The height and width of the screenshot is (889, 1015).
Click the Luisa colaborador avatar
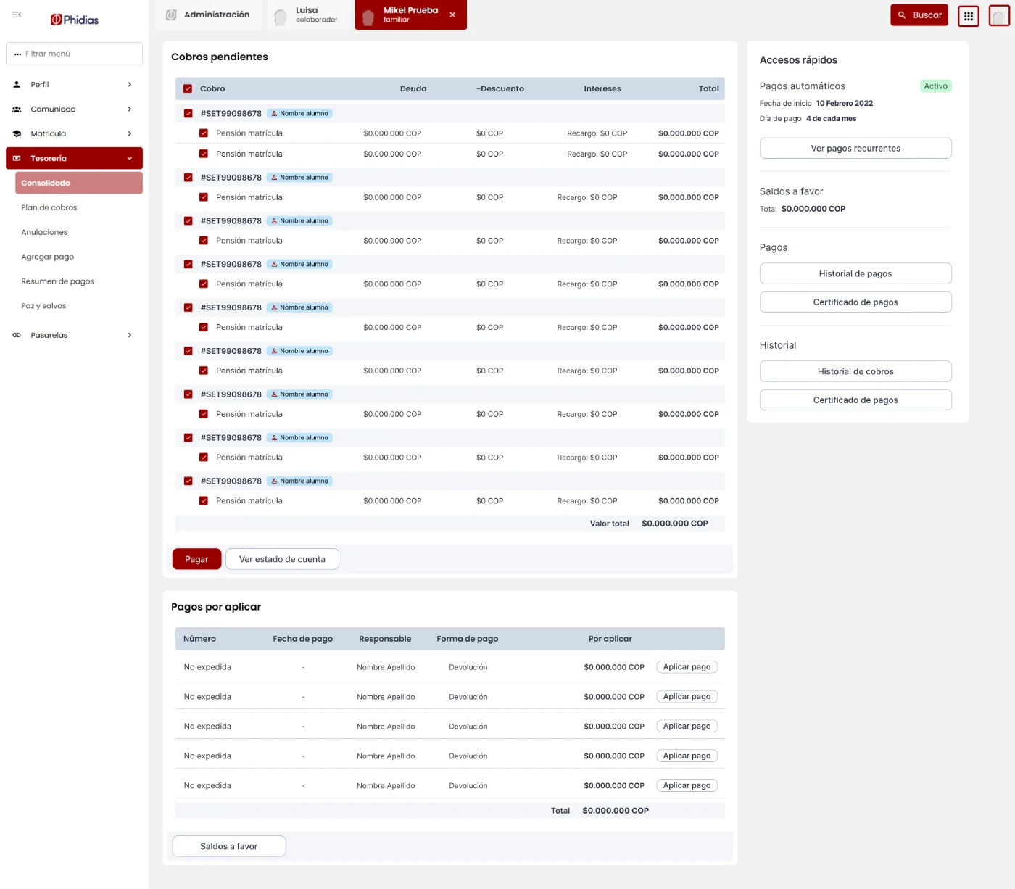pyautogui.click(x=281, y=16)
